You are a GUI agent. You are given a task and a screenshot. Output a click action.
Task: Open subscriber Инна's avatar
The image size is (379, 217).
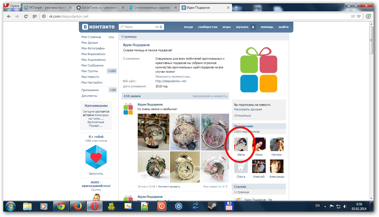tap(259, 144)
